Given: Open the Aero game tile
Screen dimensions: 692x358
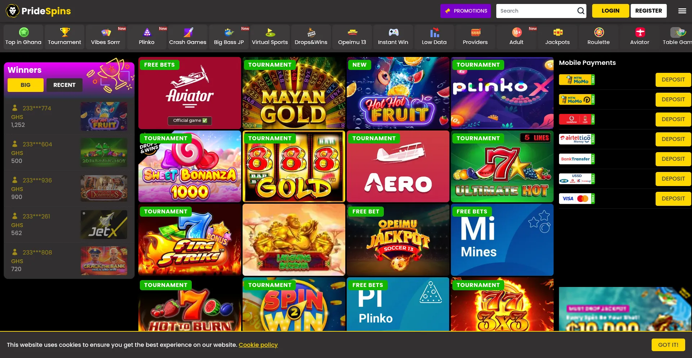Looking at the screenshot, I should (398, 166).
